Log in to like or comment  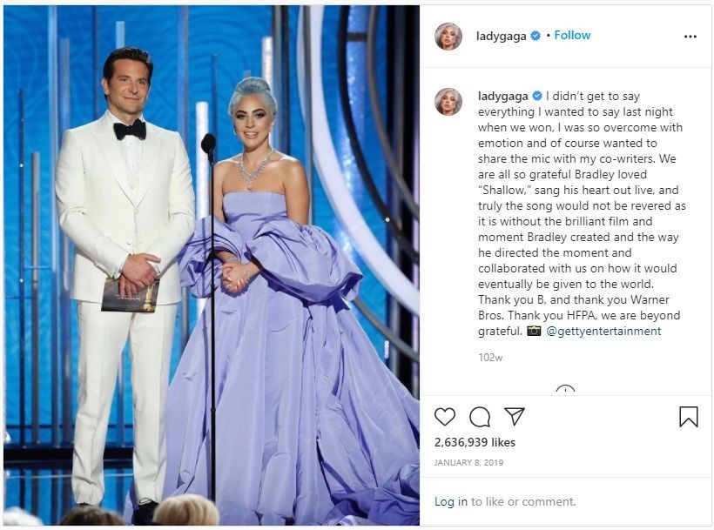(x=451, y=501)
